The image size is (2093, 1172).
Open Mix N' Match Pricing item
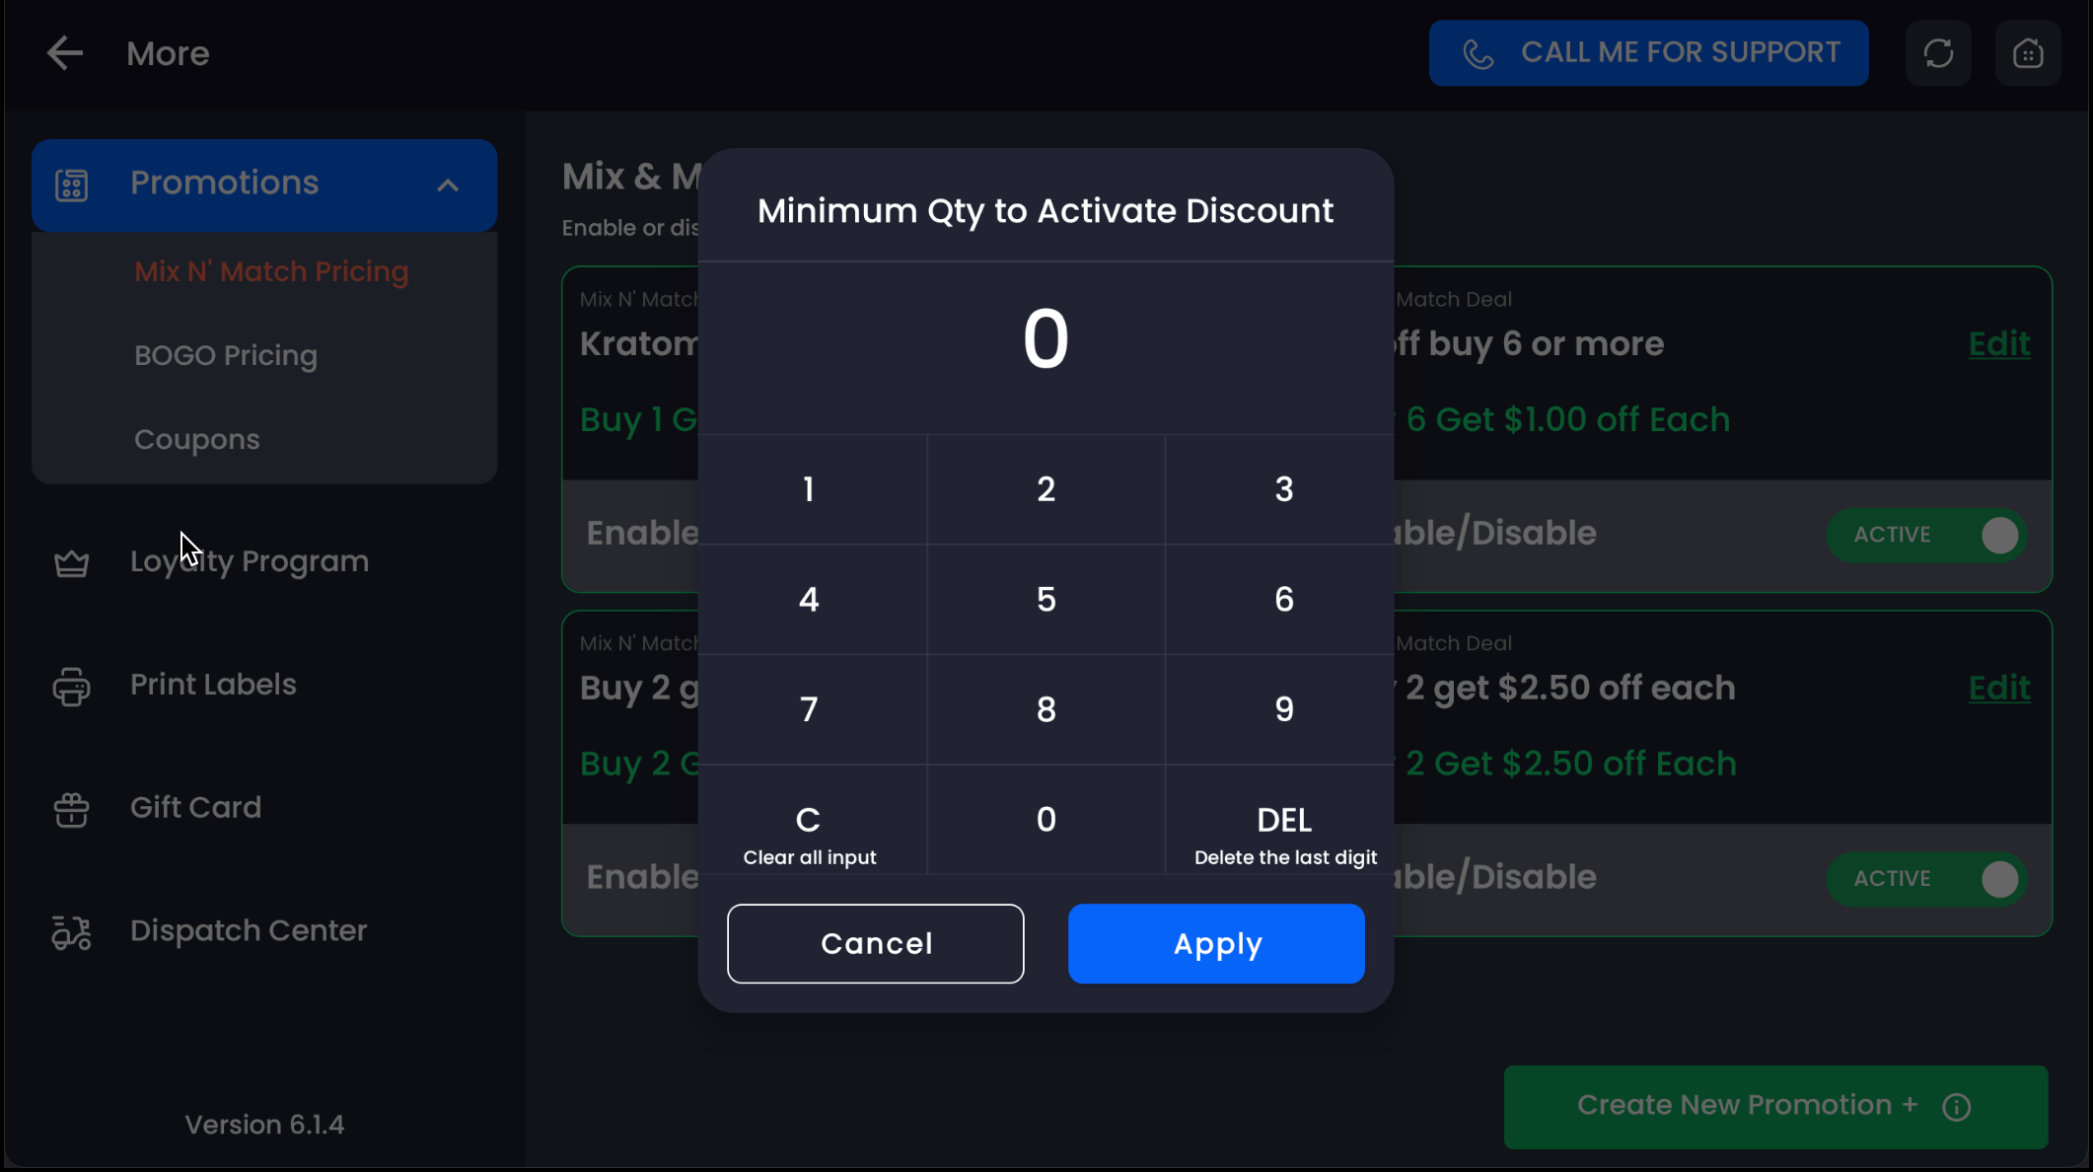pyautogui.click(x=271, y=271)
